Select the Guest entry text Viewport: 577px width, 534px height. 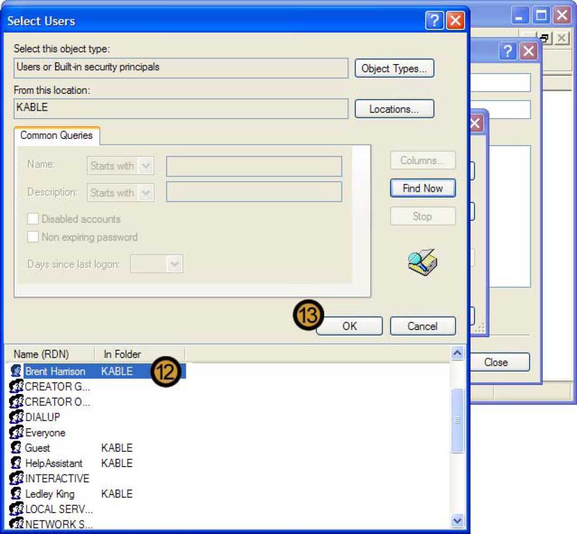point(38,447)
